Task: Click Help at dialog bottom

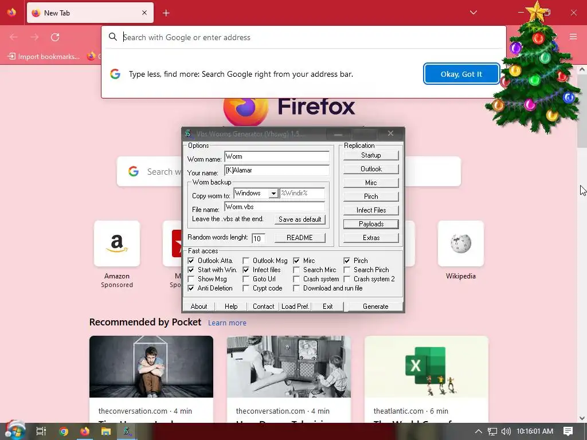Action: [x=231, y=307]
